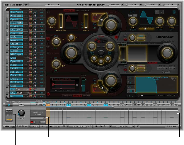Screen dimensions: 184x145
Task: Click the sequencer swing knob
Action: 21,113
